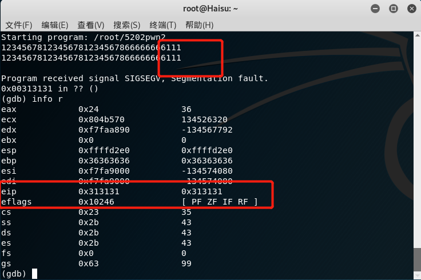
Task: Maximize the root@Haisu terminal window
Action: coord(394,9)
